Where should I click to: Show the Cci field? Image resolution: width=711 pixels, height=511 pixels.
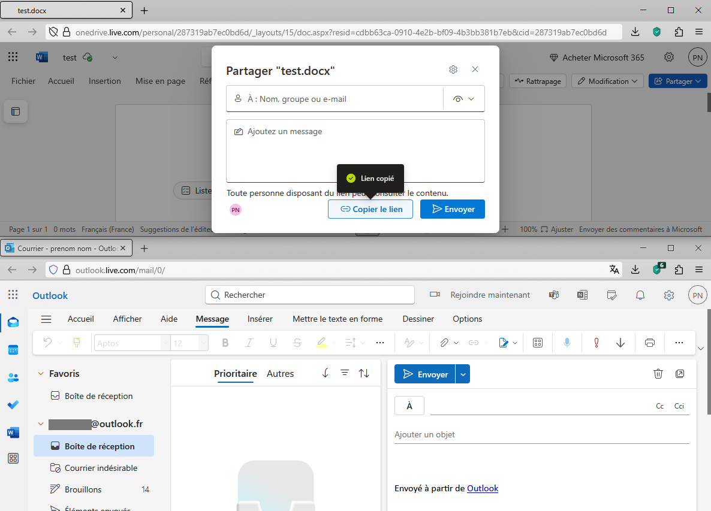679,406
